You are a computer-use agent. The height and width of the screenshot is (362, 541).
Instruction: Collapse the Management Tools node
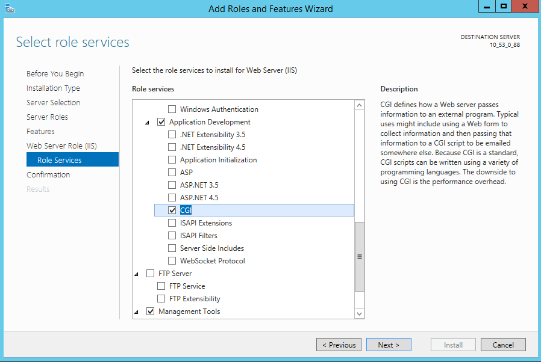[137, 312]
